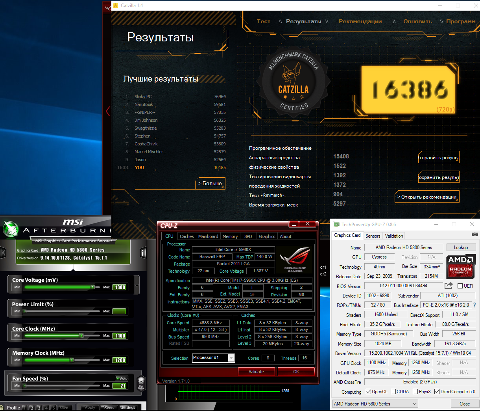Open the GPU-Z graphics card selector dropdown

(x=375, y=404)
